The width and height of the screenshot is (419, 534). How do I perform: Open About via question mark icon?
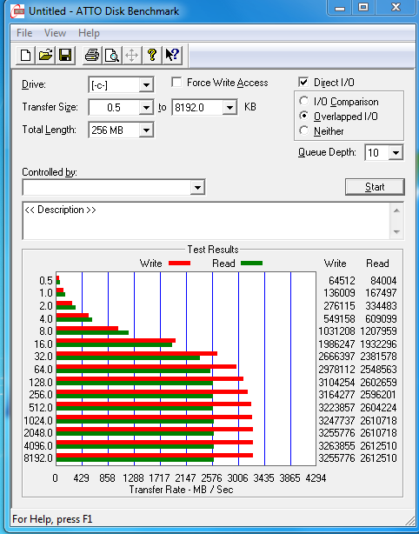(152, 55)
